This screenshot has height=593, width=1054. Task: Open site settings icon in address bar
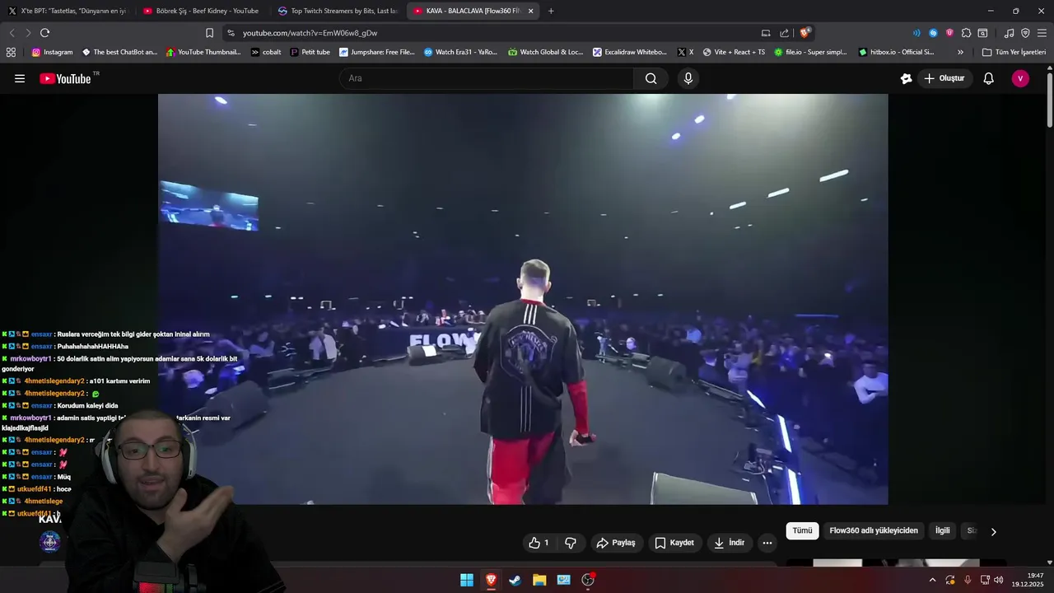pyautogui.click(x=231, y=33)
